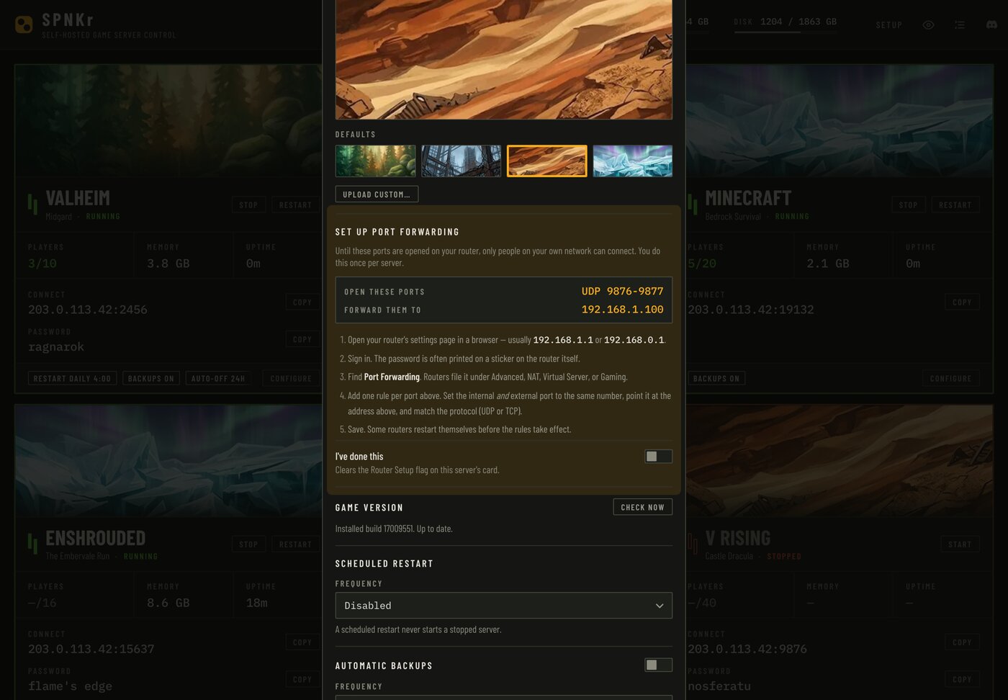Image resolution: width=1008 pixels, height=700 pixels.
Task: Open the SETUP menu in the header
Action: [x=889, y=25]
